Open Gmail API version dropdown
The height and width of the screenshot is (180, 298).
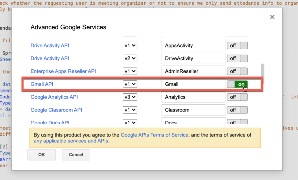tap(130, 84)
